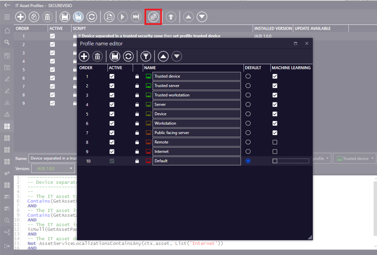377x255 pixels.
Task: Sort by MACHINE LEARNING column header
Action: tap(291, 68)
